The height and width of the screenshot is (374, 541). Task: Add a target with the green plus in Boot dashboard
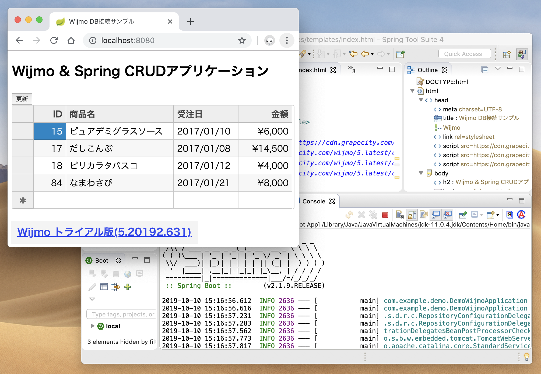(x=128, y=287)
